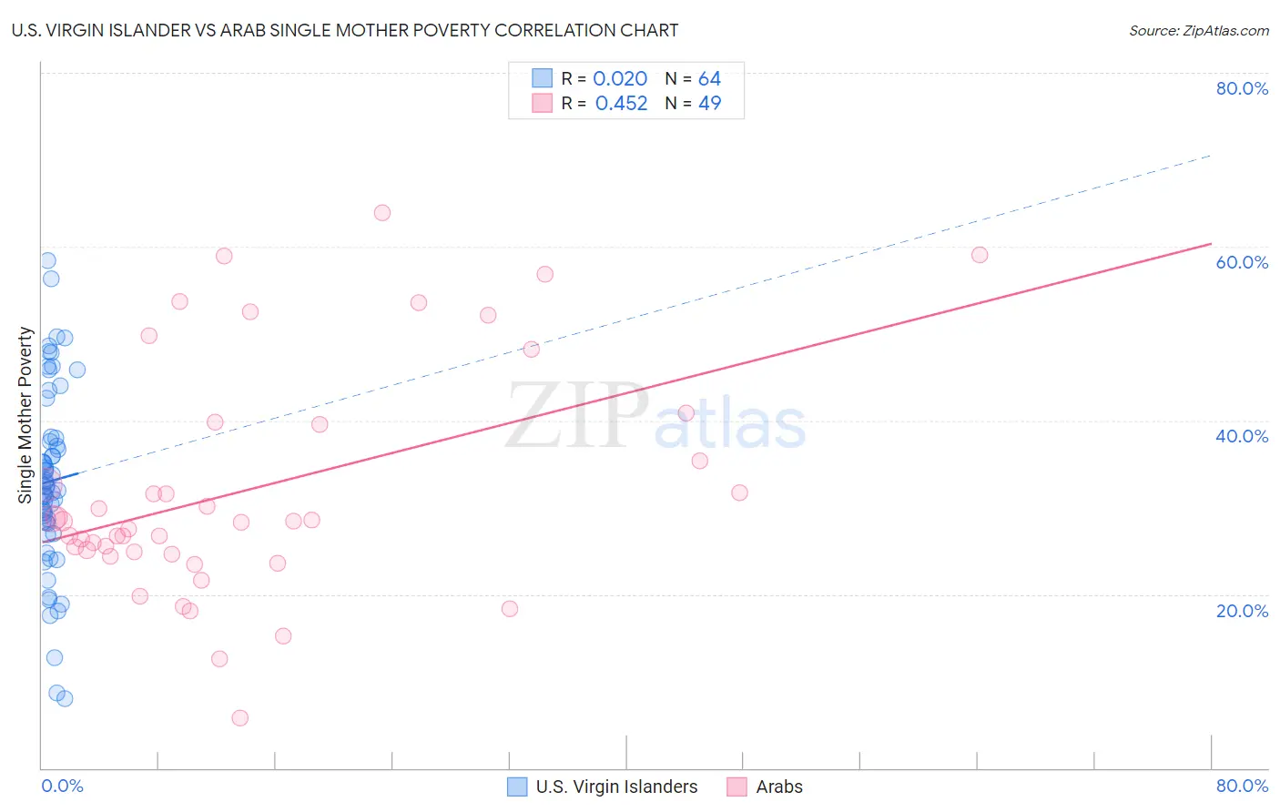The height and width of the screenshot is (812, 1280).
Task: Click the Single Mother Poverty axis label
Action: (x=25, y=415)
